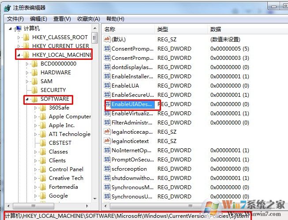Click the legalnoticecap... string icon
This screenshot has height=220, width=288.
pos(107,132)
